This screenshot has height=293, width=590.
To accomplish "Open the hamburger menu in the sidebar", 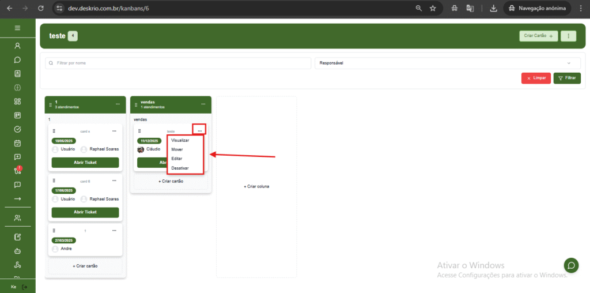I will click(17, 28).
